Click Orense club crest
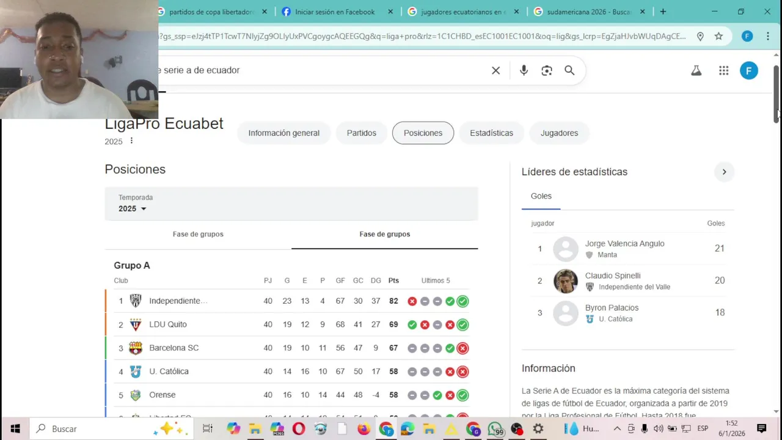The width and height of the screenshot is (782, 440). coord(136,395)
